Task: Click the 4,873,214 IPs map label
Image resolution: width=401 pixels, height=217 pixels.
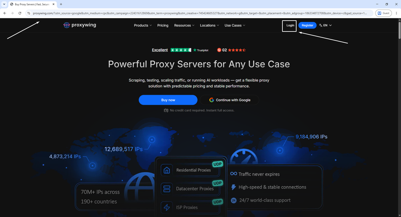Action: click(x=65, y=156)
